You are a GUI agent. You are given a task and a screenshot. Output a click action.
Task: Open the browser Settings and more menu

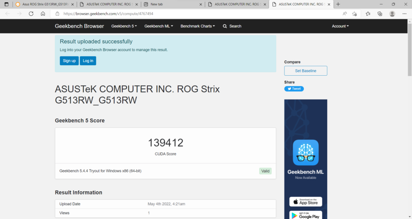[x=404, y=14]
